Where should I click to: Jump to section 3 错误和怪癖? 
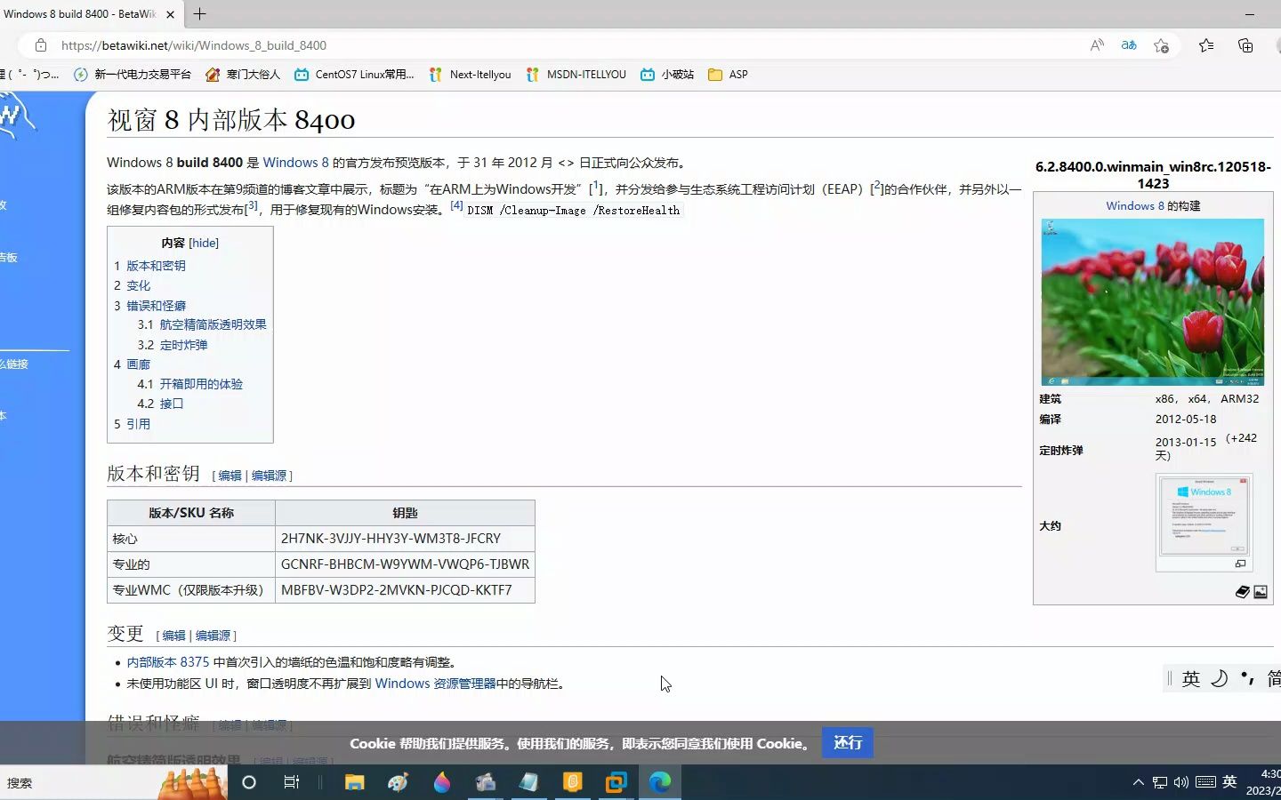(156, 306)
